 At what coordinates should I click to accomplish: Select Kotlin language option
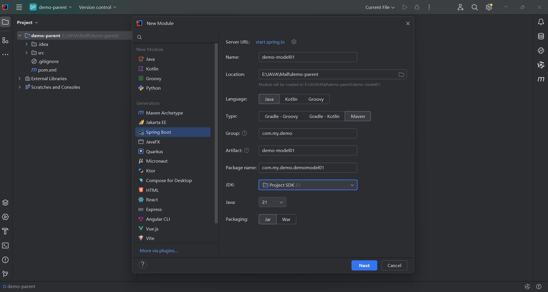[x=291, y=99]
